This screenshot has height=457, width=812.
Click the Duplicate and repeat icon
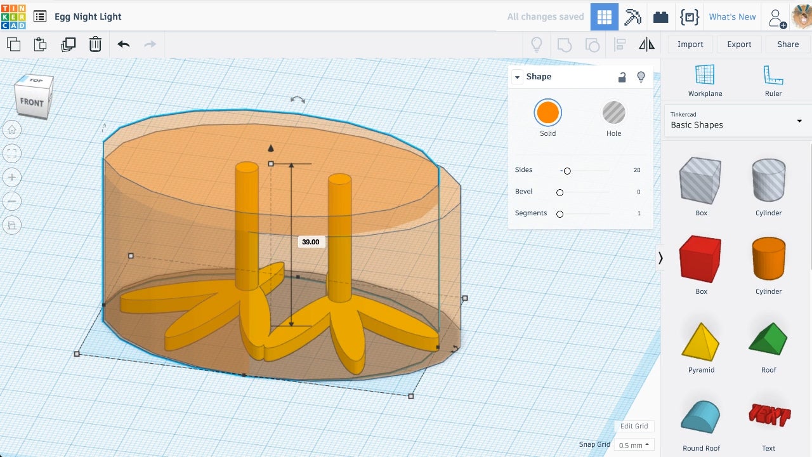coord(68,44)
